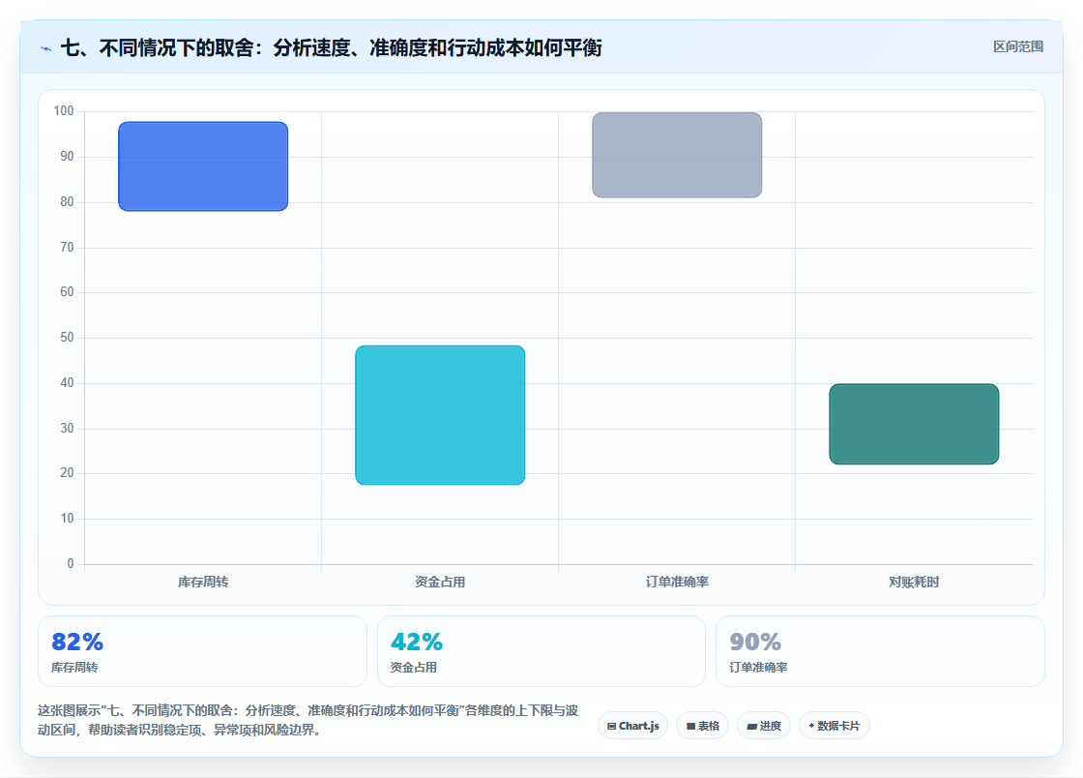
Task: Select the 进度 tag chip
Action: (x=764, y=726)
